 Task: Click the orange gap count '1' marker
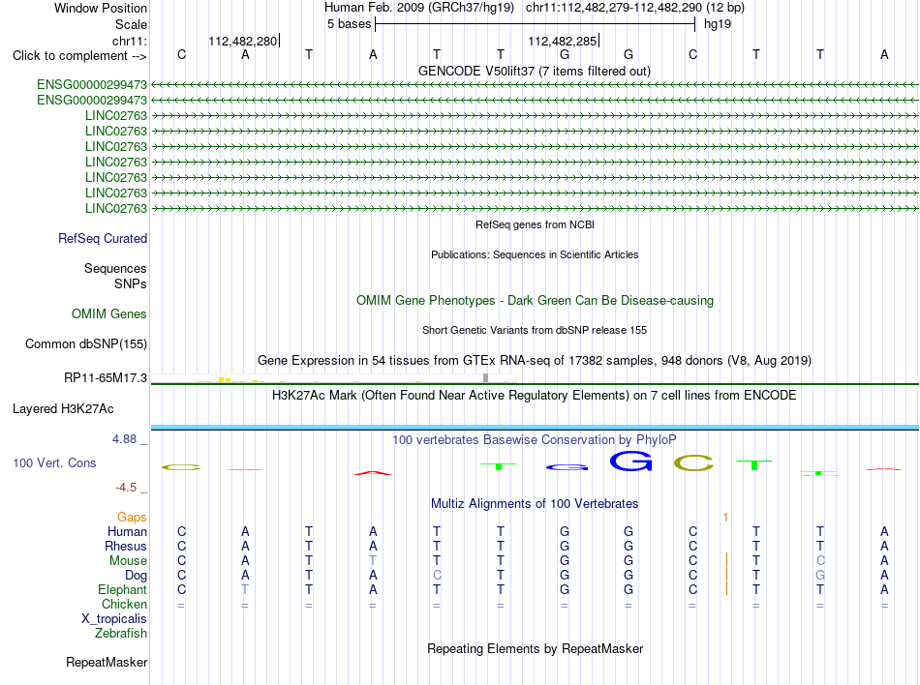click(725, 517)
